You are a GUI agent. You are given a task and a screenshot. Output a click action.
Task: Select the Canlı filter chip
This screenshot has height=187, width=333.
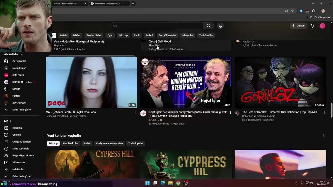(137, 35)
